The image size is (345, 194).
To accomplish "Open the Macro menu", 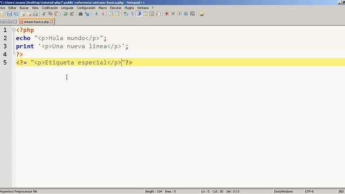I will coord(102,8).
